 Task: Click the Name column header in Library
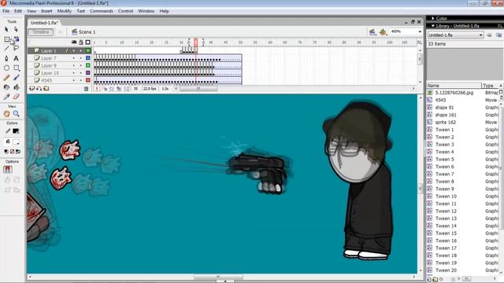[x=454, y=86]
